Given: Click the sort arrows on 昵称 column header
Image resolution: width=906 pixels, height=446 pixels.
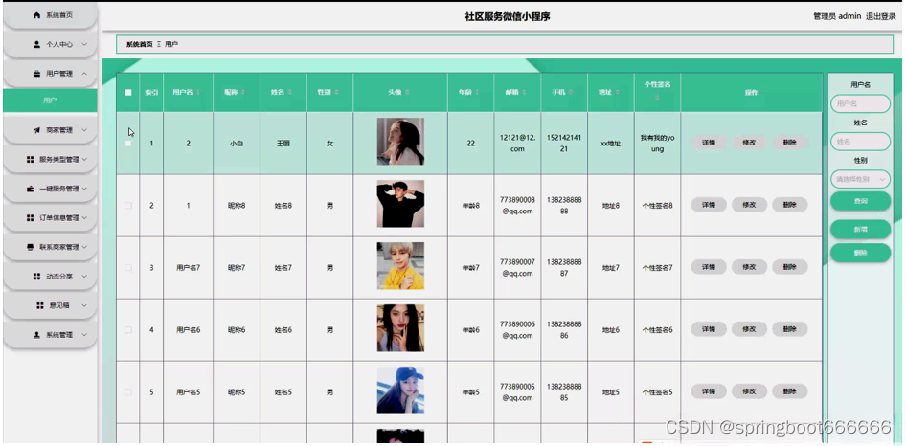Looking at the screenshot, I should click(x=242, y=93).
